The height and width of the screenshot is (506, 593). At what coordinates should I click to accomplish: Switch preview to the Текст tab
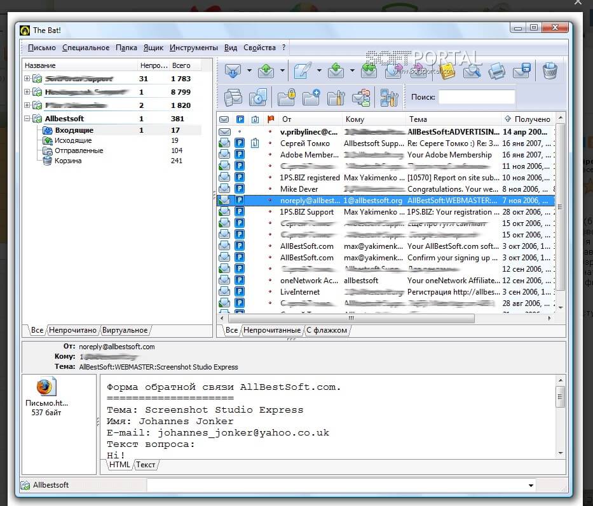coord(146,465)
